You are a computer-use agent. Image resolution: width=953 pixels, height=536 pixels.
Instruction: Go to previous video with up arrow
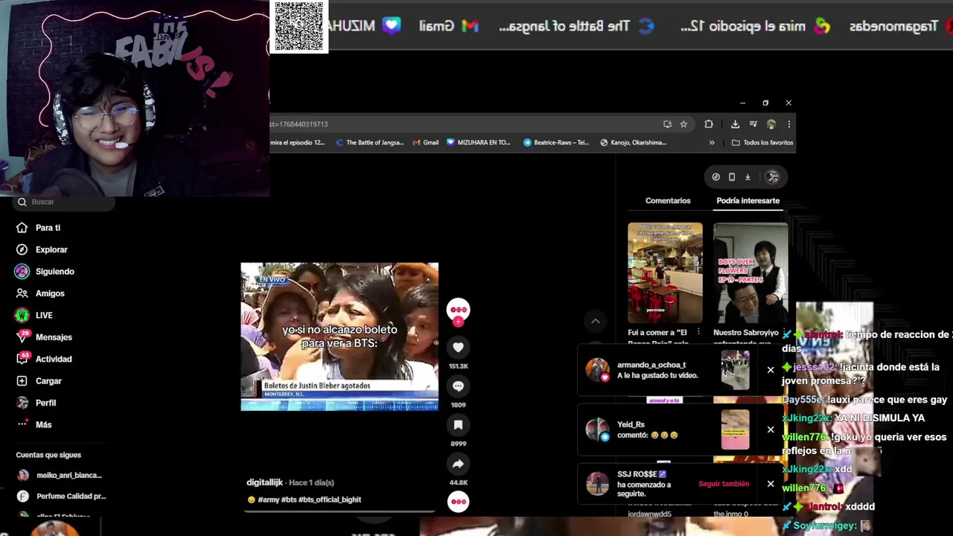[x=595, y=321]
